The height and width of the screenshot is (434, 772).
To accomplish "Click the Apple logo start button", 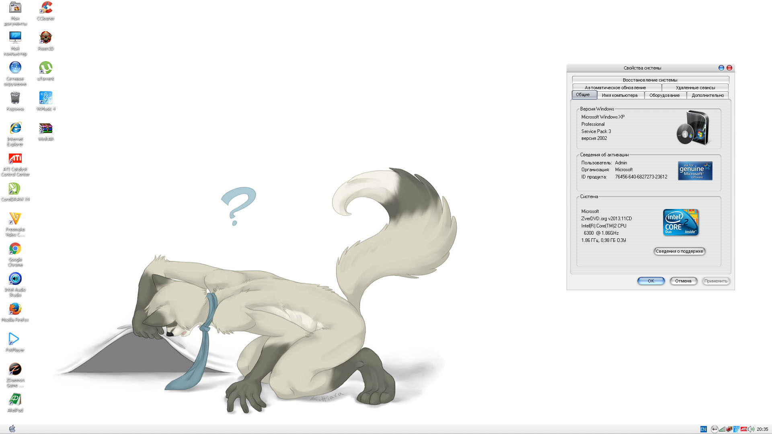I will click(12, 429).
